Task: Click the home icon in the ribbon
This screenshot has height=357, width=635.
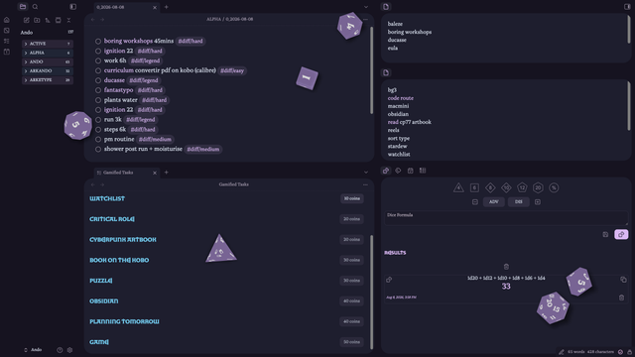Action: click(7, 20)
